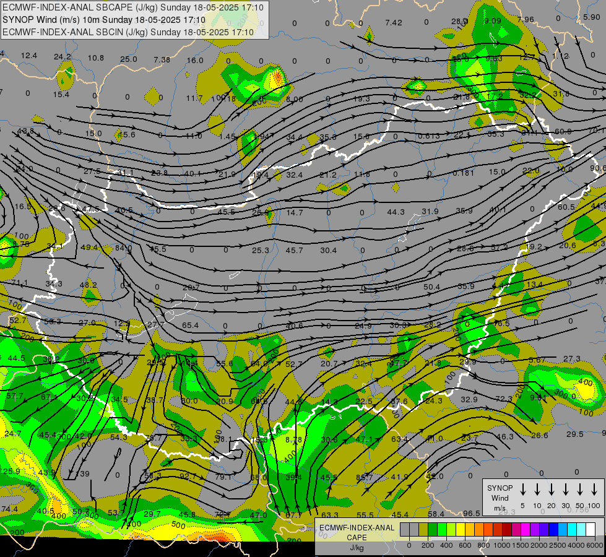Click the SBCIN value 7.42
The width and height of the screenshot is (606, 557).
pos(394,23)
